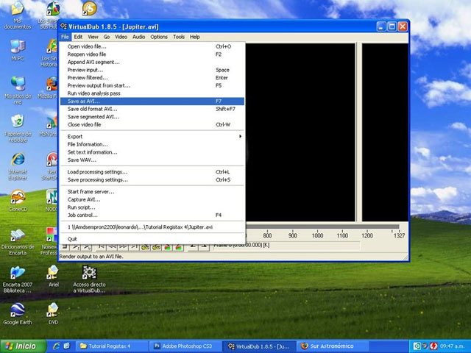
Task: Open the Mi PC desktop icon
Action: coord(17,46)
